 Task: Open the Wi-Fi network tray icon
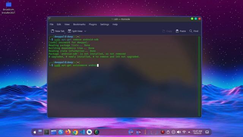[184, 132]
